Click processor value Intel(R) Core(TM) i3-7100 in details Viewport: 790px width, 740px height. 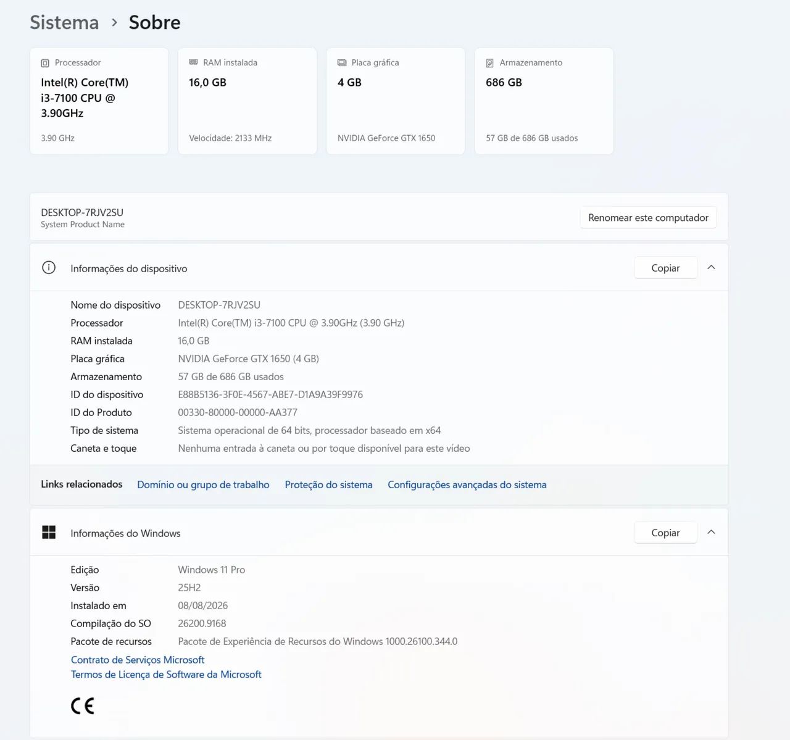pyautogui.click(x=291, y=323)
